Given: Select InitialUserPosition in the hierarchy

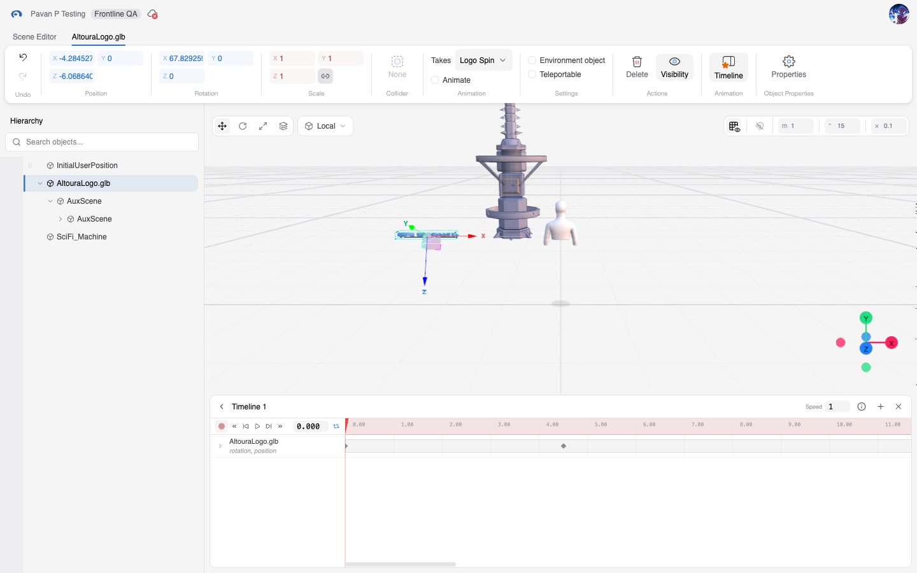Looking at the screenshot, I should click(x=87, y=166).
